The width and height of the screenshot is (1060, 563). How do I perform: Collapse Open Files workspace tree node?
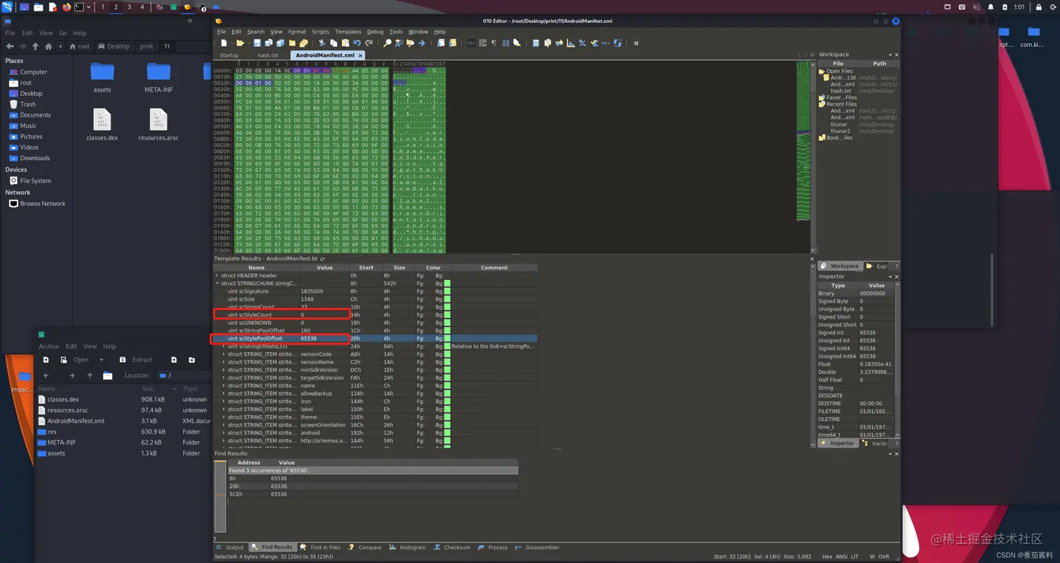pos(822,71)
